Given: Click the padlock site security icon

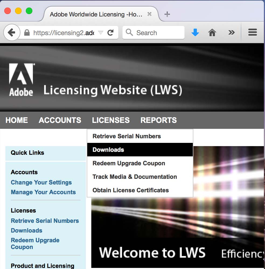Looking at the screenshot, I should coord(27,32).
